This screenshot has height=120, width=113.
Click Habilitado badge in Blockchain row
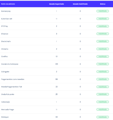tap(103, 41)
